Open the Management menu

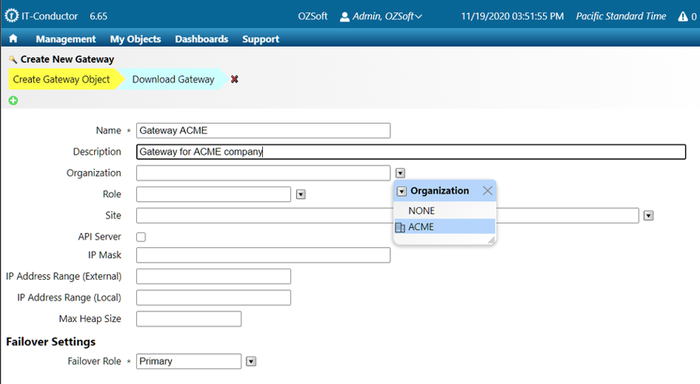(x=65, y=39)
